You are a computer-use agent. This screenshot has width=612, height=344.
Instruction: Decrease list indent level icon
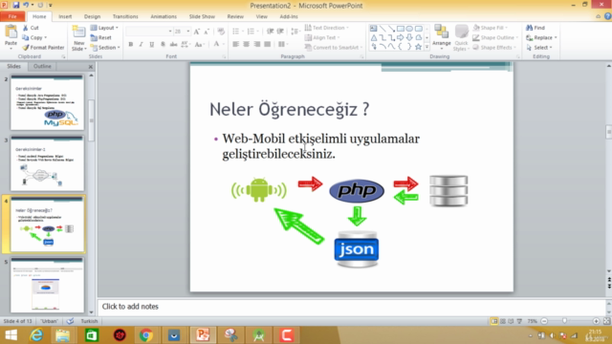(270, 32)
